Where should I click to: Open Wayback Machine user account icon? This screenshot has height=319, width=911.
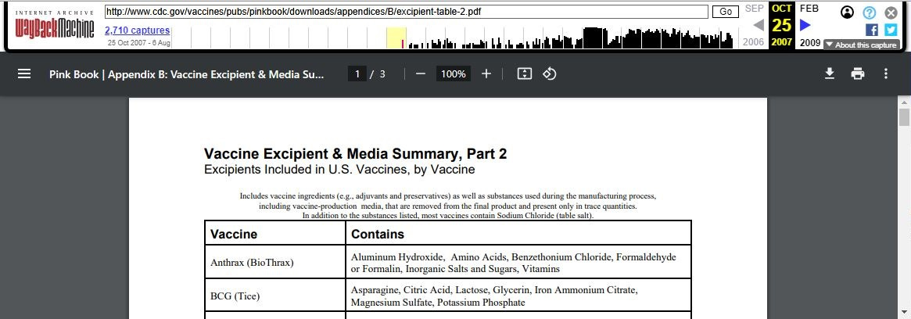[848, 13]
